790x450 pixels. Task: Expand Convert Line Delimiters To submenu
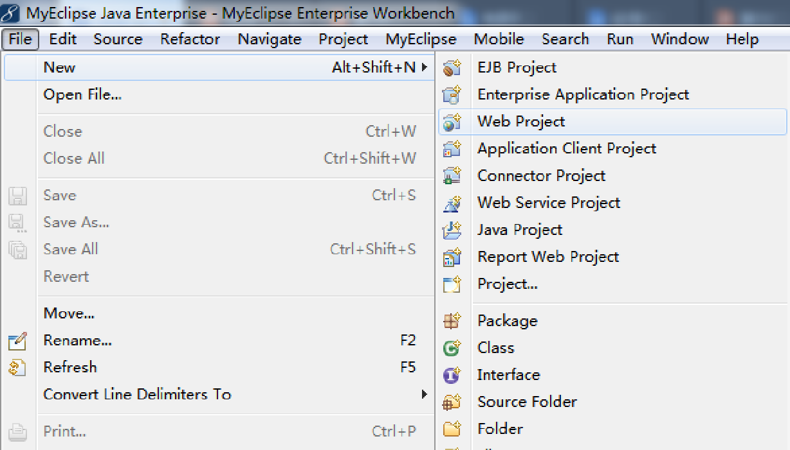pos(425,394)
